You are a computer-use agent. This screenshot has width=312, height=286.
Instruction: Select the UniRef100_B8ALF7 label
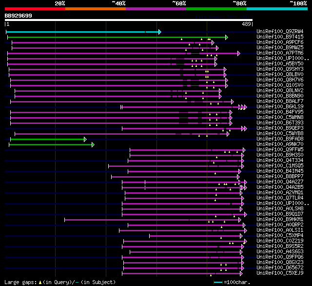pos(280,102)
